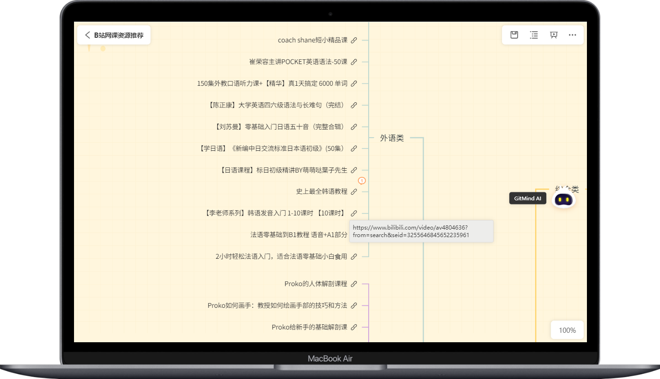Select node Proko的人体解剖课程

coord(316,284)
